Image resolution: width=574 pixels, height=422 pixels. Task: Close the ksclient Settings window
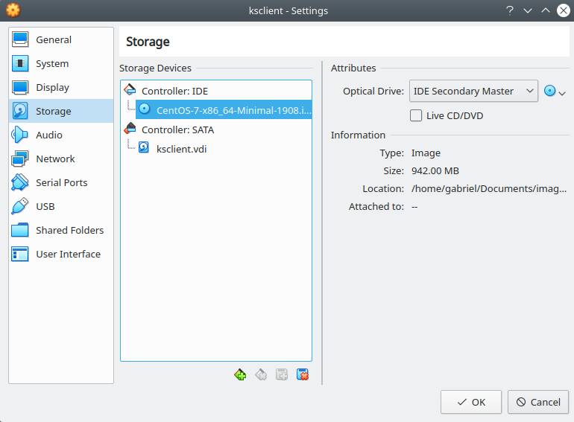[x=564, y=10]
